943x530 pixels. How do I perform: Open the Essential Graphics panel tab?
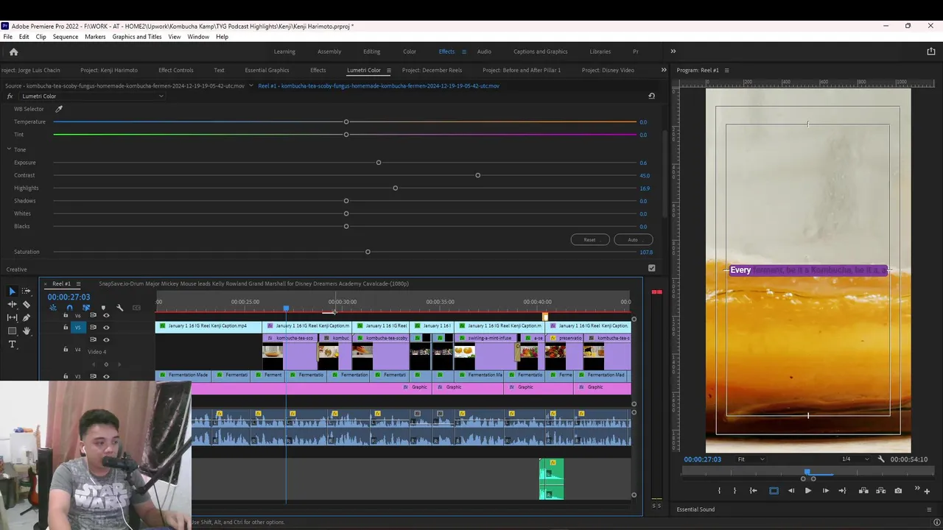[267, 70]
